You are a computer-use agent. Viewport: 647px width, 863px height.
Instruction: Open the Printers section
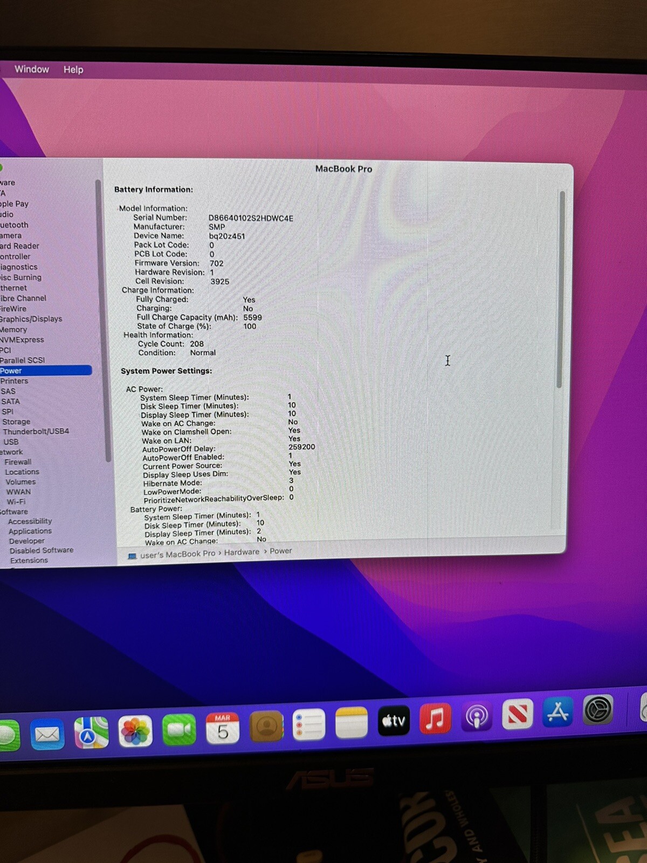click(14, 381)
